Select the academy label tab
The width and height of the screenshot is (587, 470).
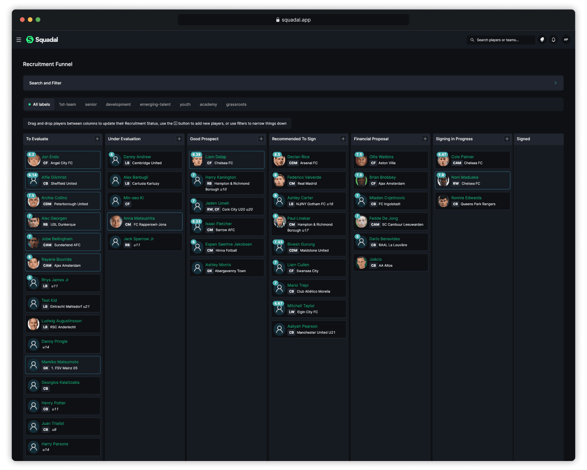coord(208,105)
